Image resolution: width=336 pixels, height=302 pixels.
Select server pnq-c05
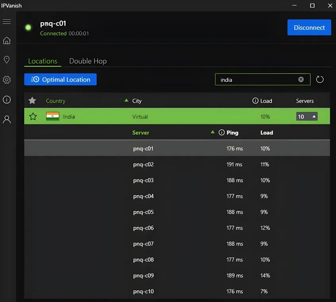(177, 212)
